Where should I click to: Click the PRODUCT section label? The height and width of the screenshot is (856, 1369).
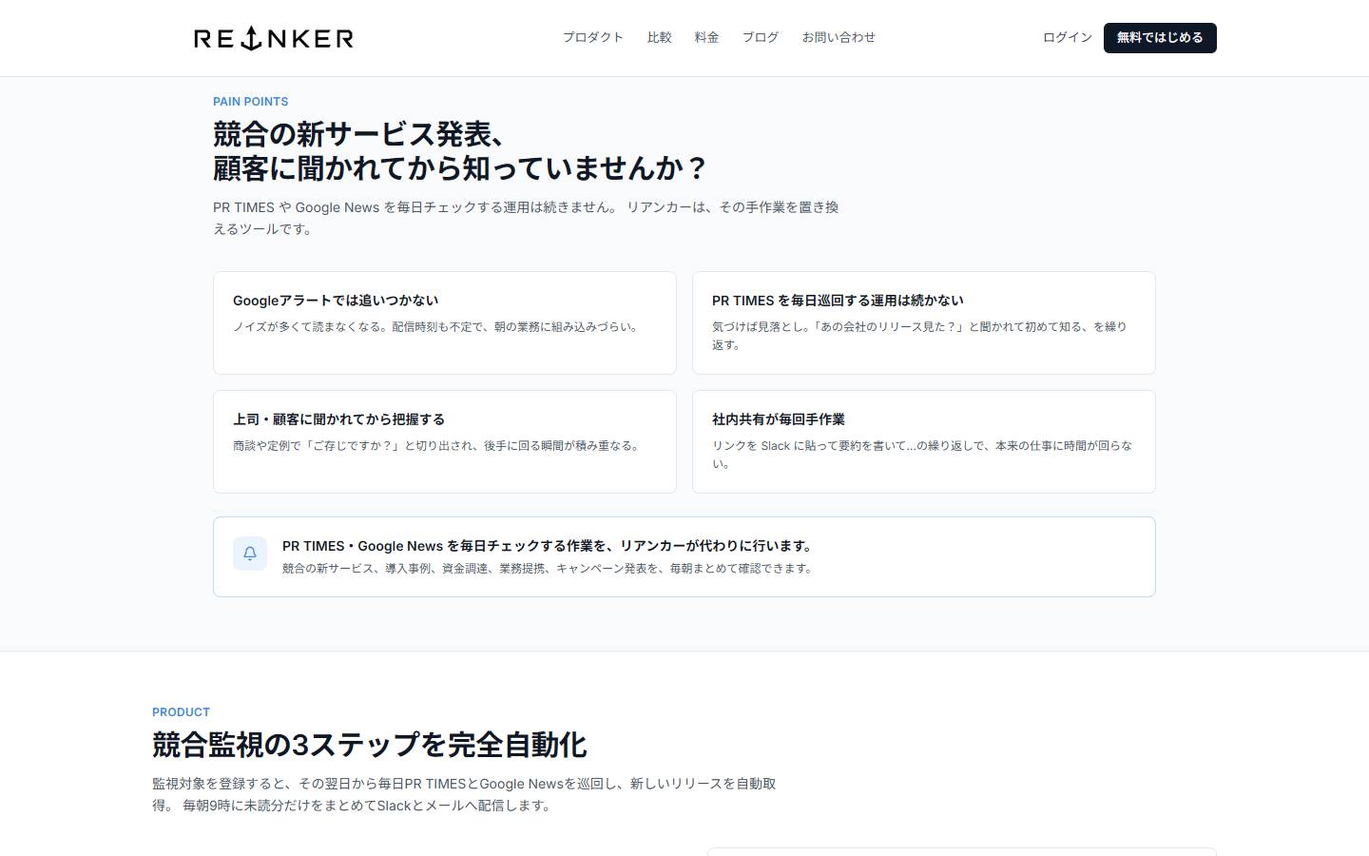pyautogui.click(x=181, y=712)
